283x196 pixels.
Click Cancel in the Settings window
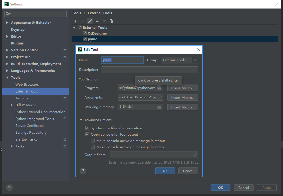pos(243,187)
